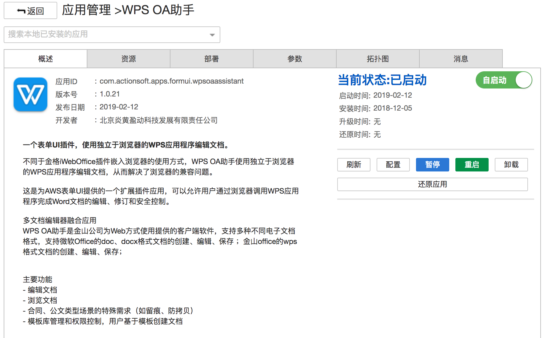Click the 还原时间: 无 line
The image size is (544, 338).
(360, 135)
